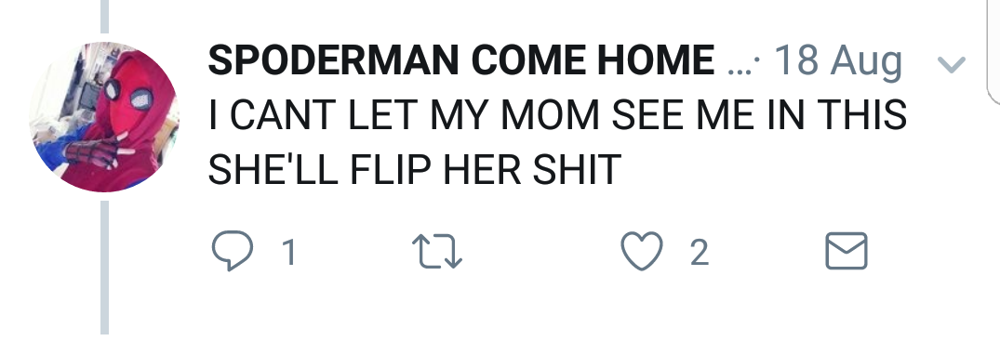Click the rounded panel edge at top right
The width and height of the screenshot is (1000, 341).
pyautogui.click(x=993, y=51)
